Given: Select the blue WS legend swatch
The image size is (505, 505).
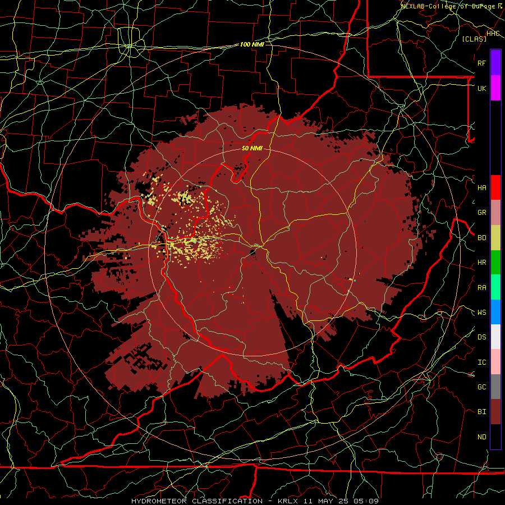Looking at the screenshot, I should tap(495, 312).
